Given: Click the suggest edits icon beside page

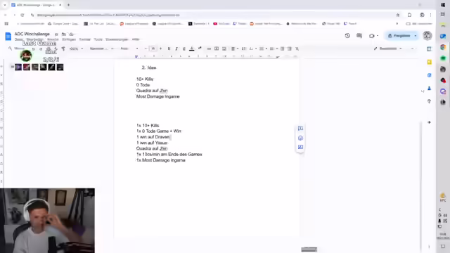Looking at the screenshot, I should pyautogui.click(x=300, y=147).
